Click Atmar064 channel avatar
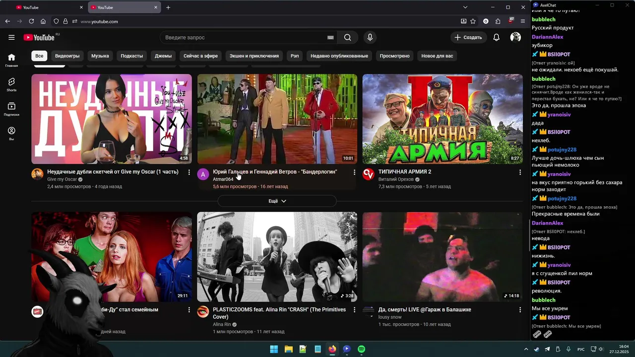Image resolution: width=635 pixels, height=357 pixels. [203, 174]
